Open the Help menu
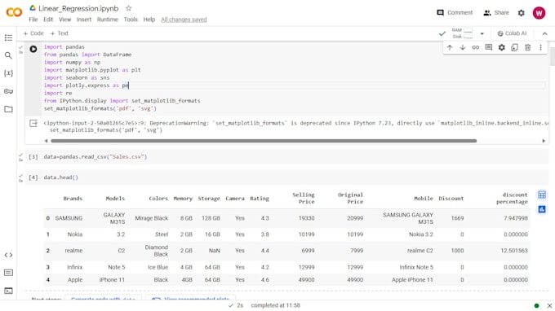Screen dimensions: 555x311 coord(149,20)
